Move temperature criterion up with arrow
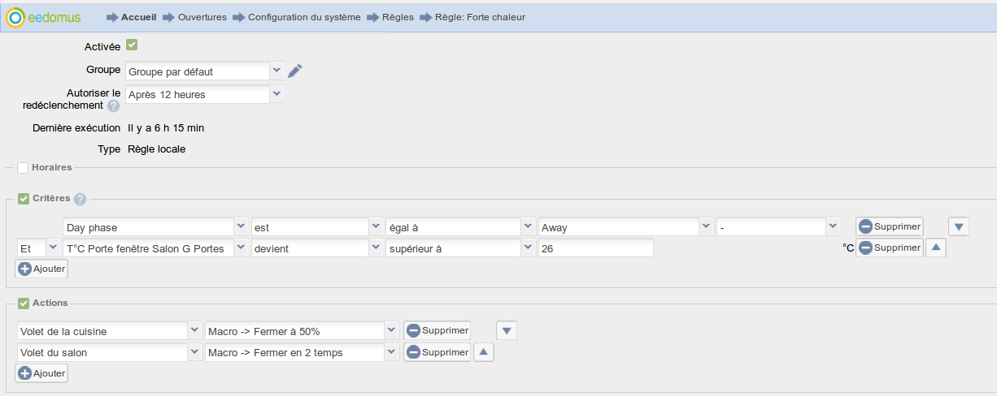997x396 pixels. (x=935, y=248)
